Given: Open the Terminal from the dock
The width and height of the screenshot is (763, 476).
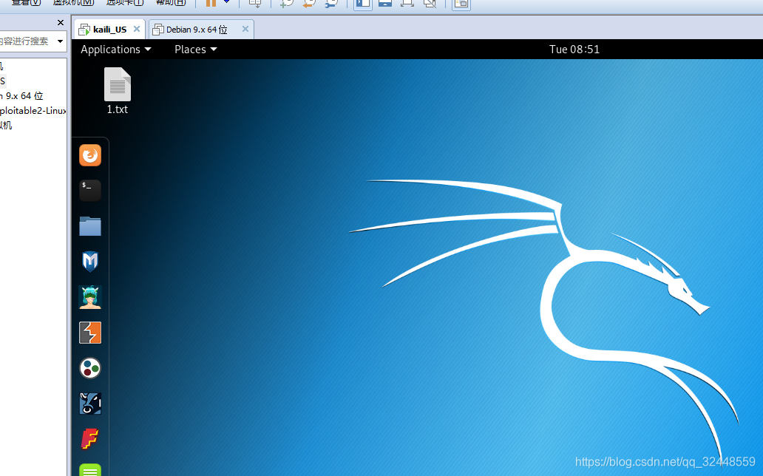Looking at the screenshot, I should coord(90,190).
